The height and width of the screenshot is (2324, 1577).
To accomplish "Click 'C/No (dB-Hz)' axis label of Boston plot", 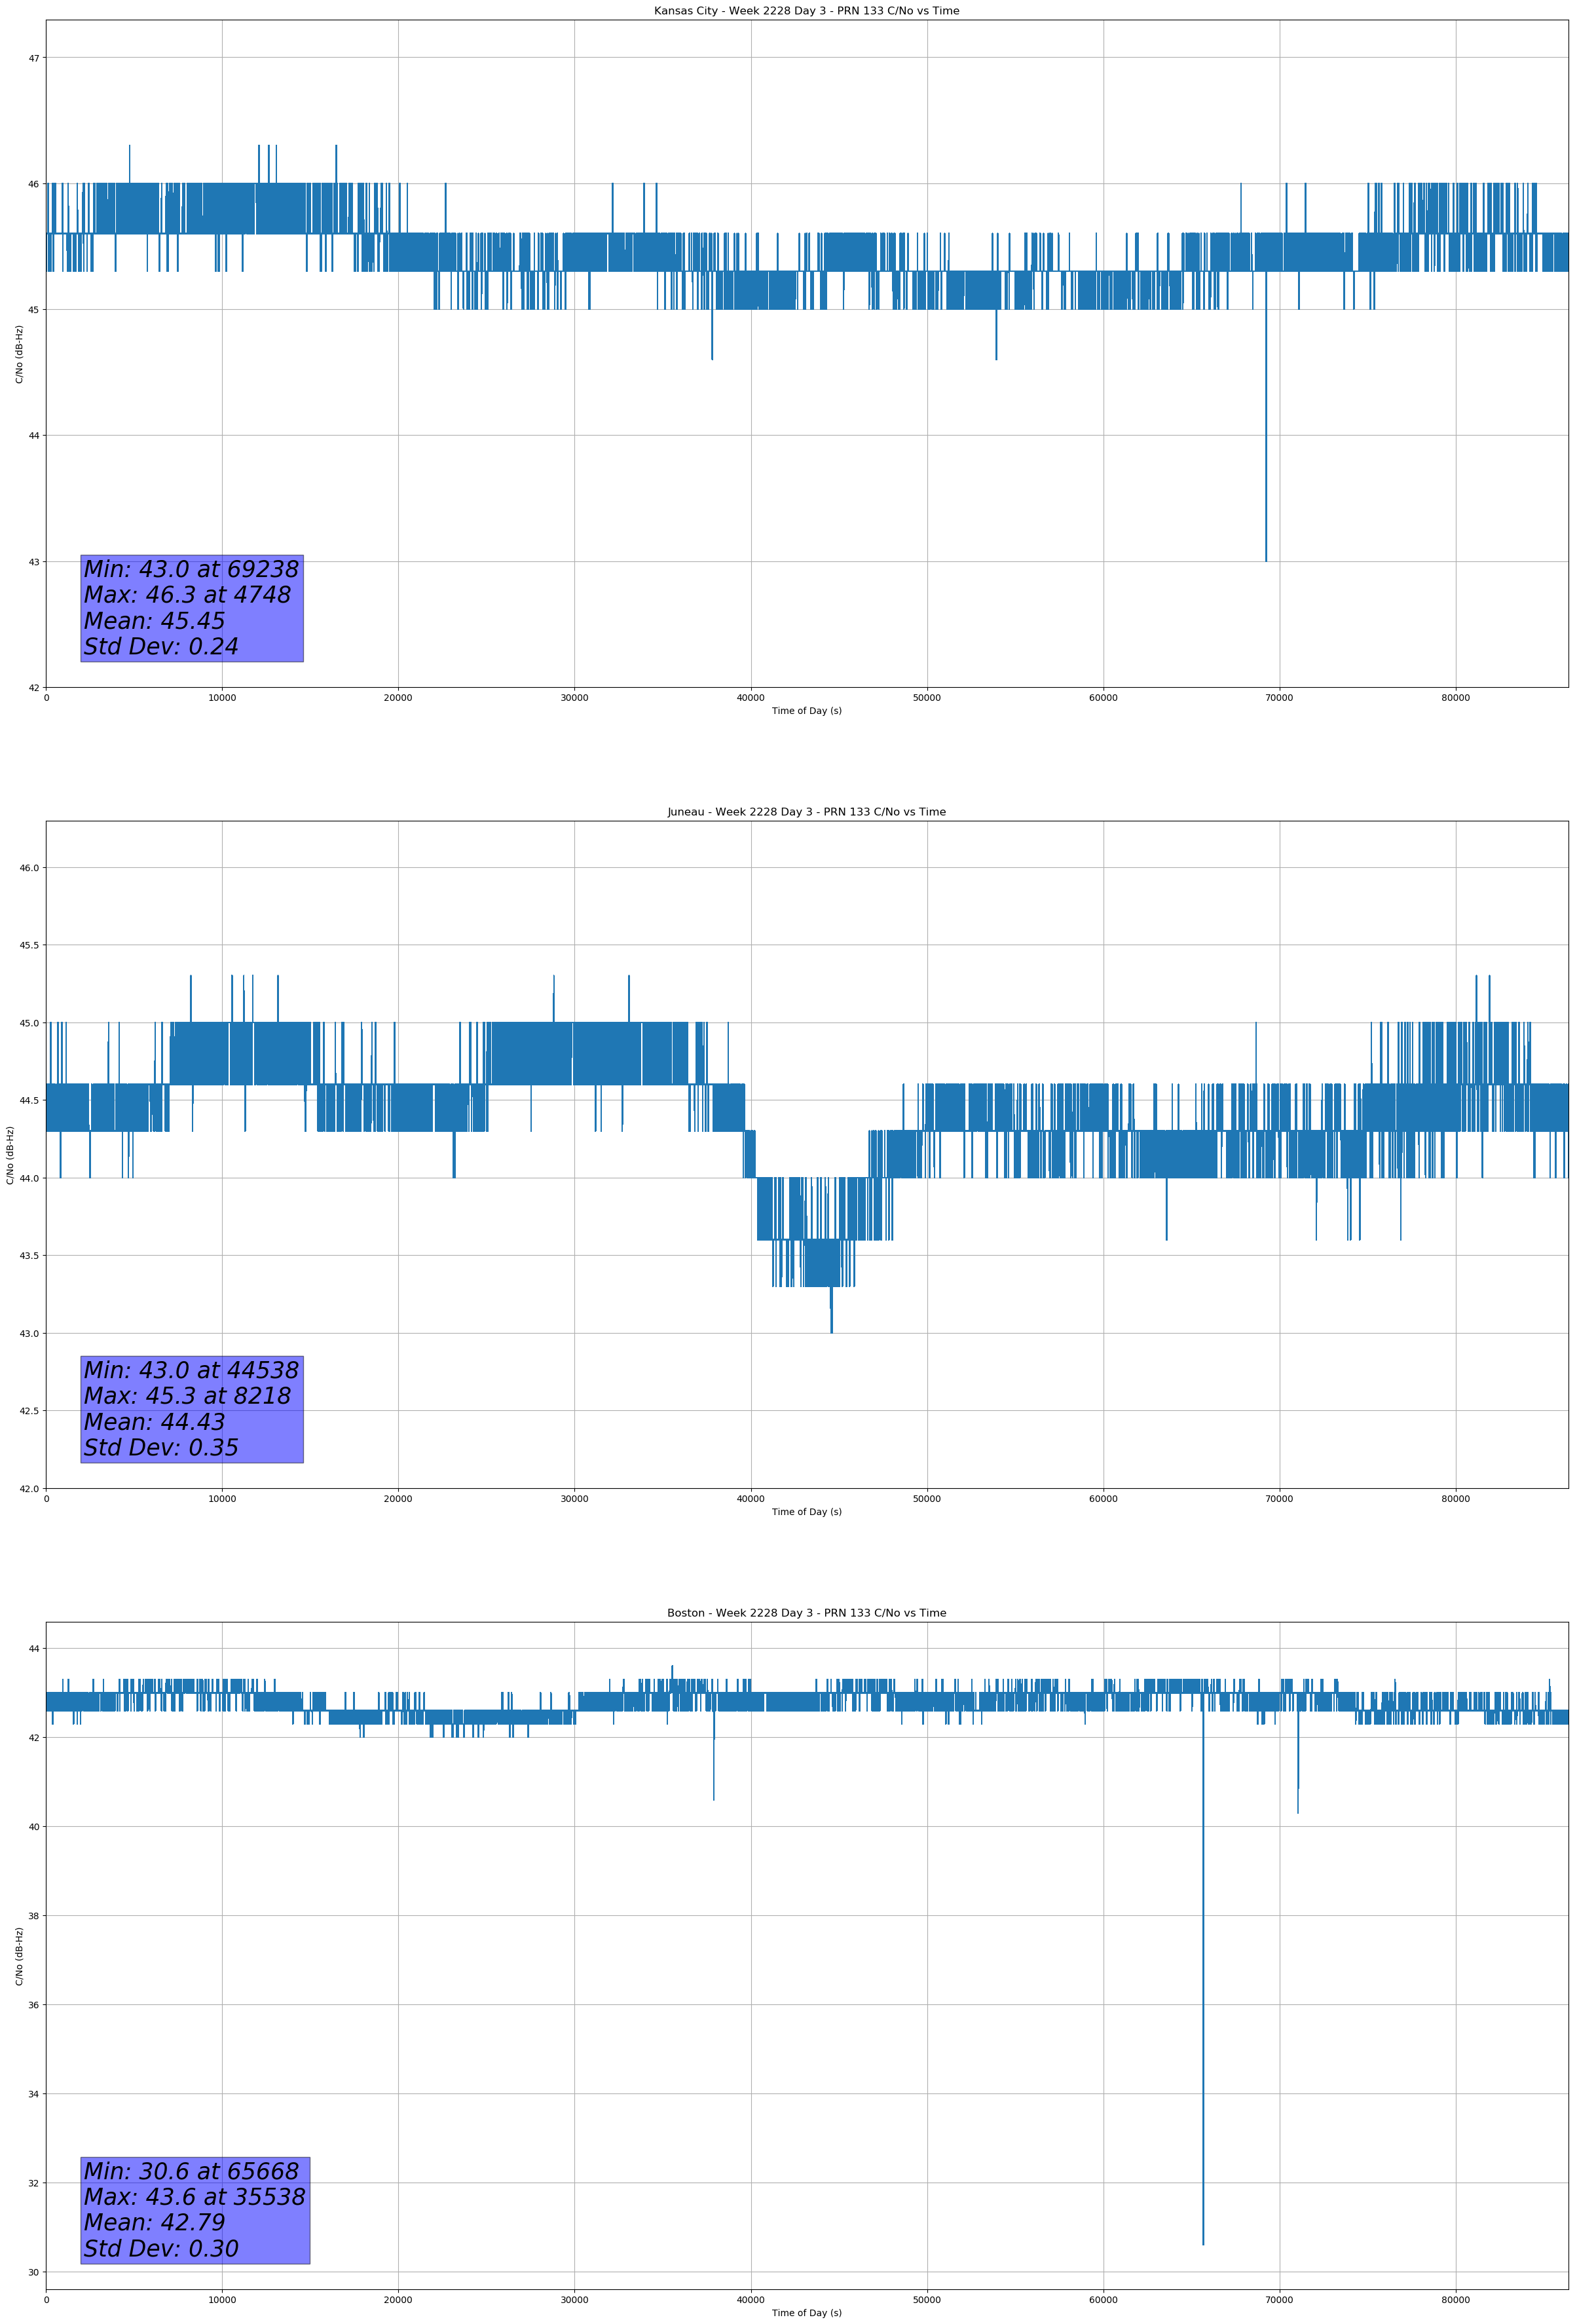I will (x=19, y=1956).
